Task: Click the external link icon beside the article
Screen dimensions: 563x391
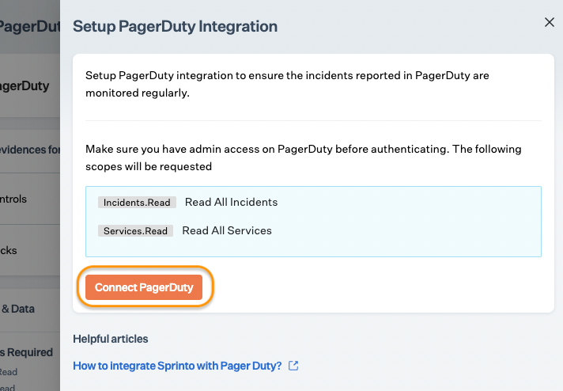Action: (293, 366)
